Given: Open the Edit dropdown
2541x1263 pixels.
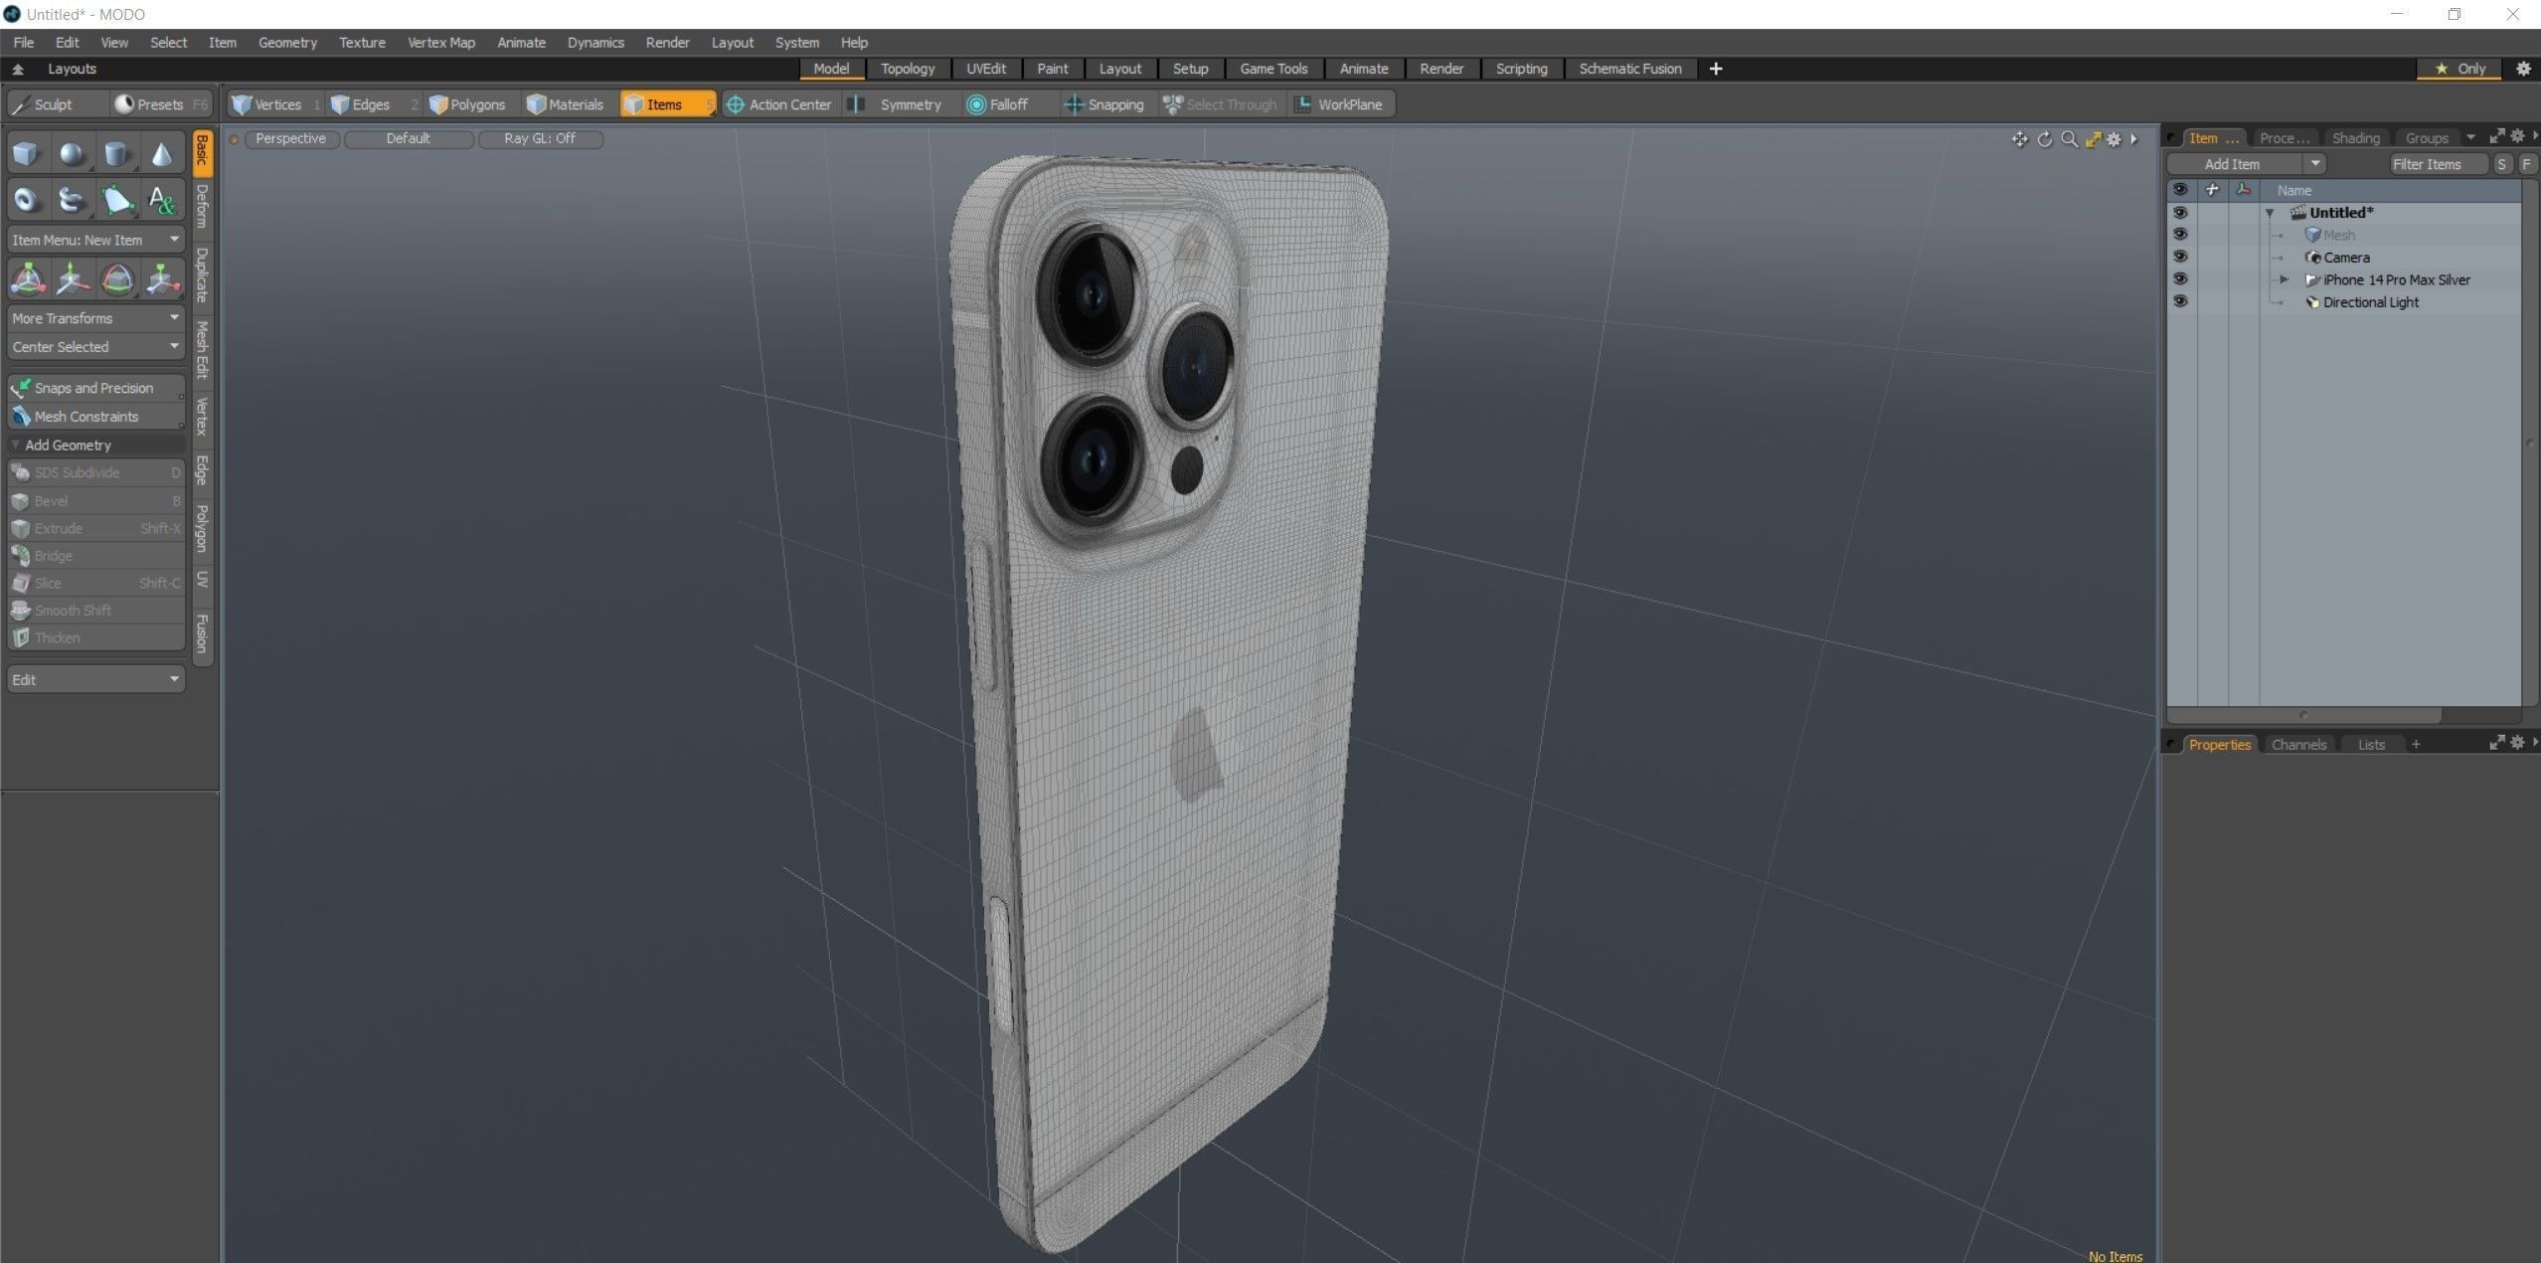Looking at the screenshot, I should click(95, 679).
